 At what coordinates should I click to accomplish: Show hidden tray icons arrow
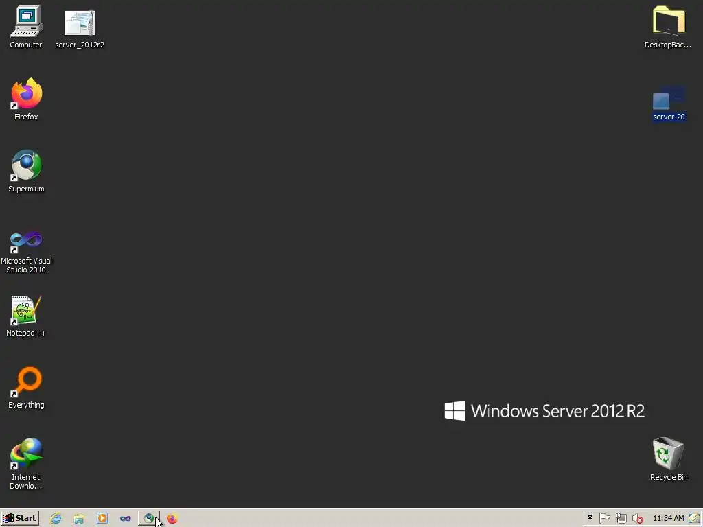click(590, 517)
